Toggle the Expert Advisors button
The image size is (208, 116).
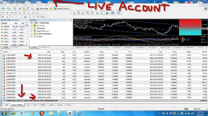coord(62,9)
